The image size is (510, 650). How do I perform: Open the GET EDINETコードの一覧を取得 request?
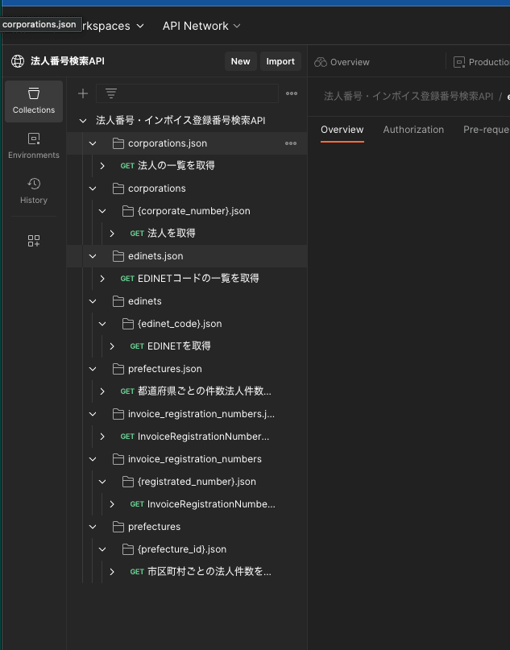pyautogui.click(x=189, y=279)
